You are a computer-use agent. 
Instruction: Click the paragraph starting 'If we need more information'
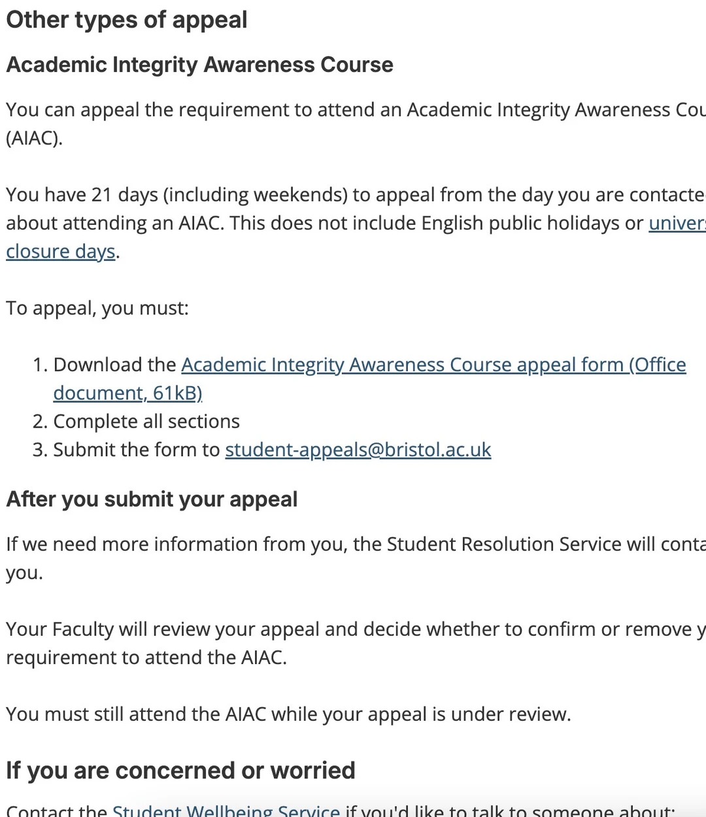356,558
